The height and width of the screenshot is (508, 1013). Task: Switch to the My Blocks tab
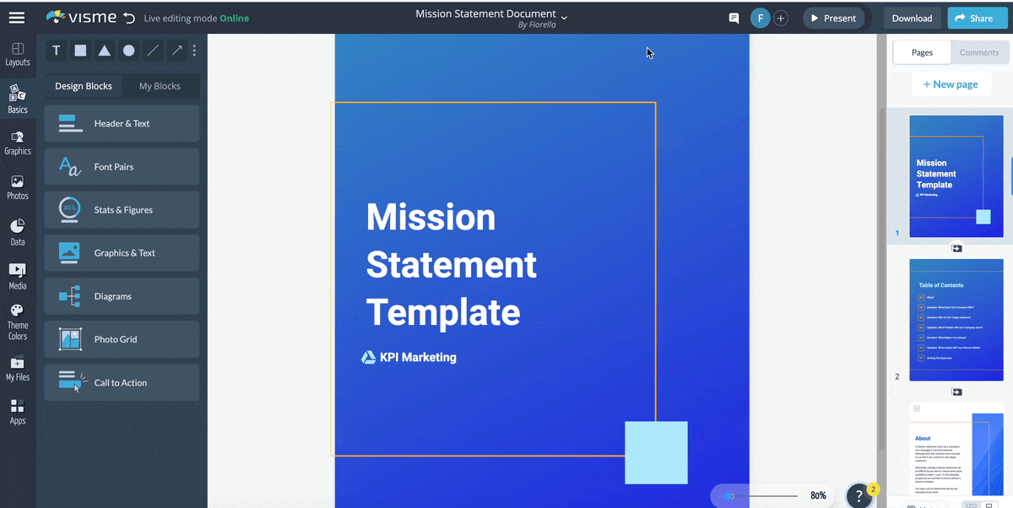tap(160, 85)
